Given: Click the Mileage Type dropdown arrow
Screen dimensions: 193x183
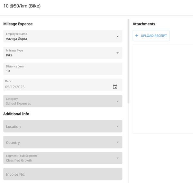Looking at the screenshot, I should (x=117, y=53).
